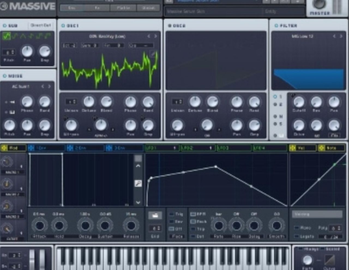
Task: Click the Direct Out button in SUB
Action: [41, 25]
